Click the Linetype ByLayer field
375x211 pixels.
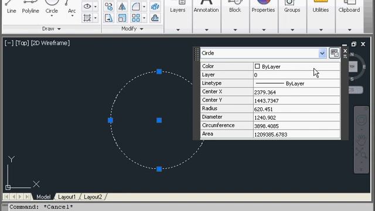pos(296,83)
